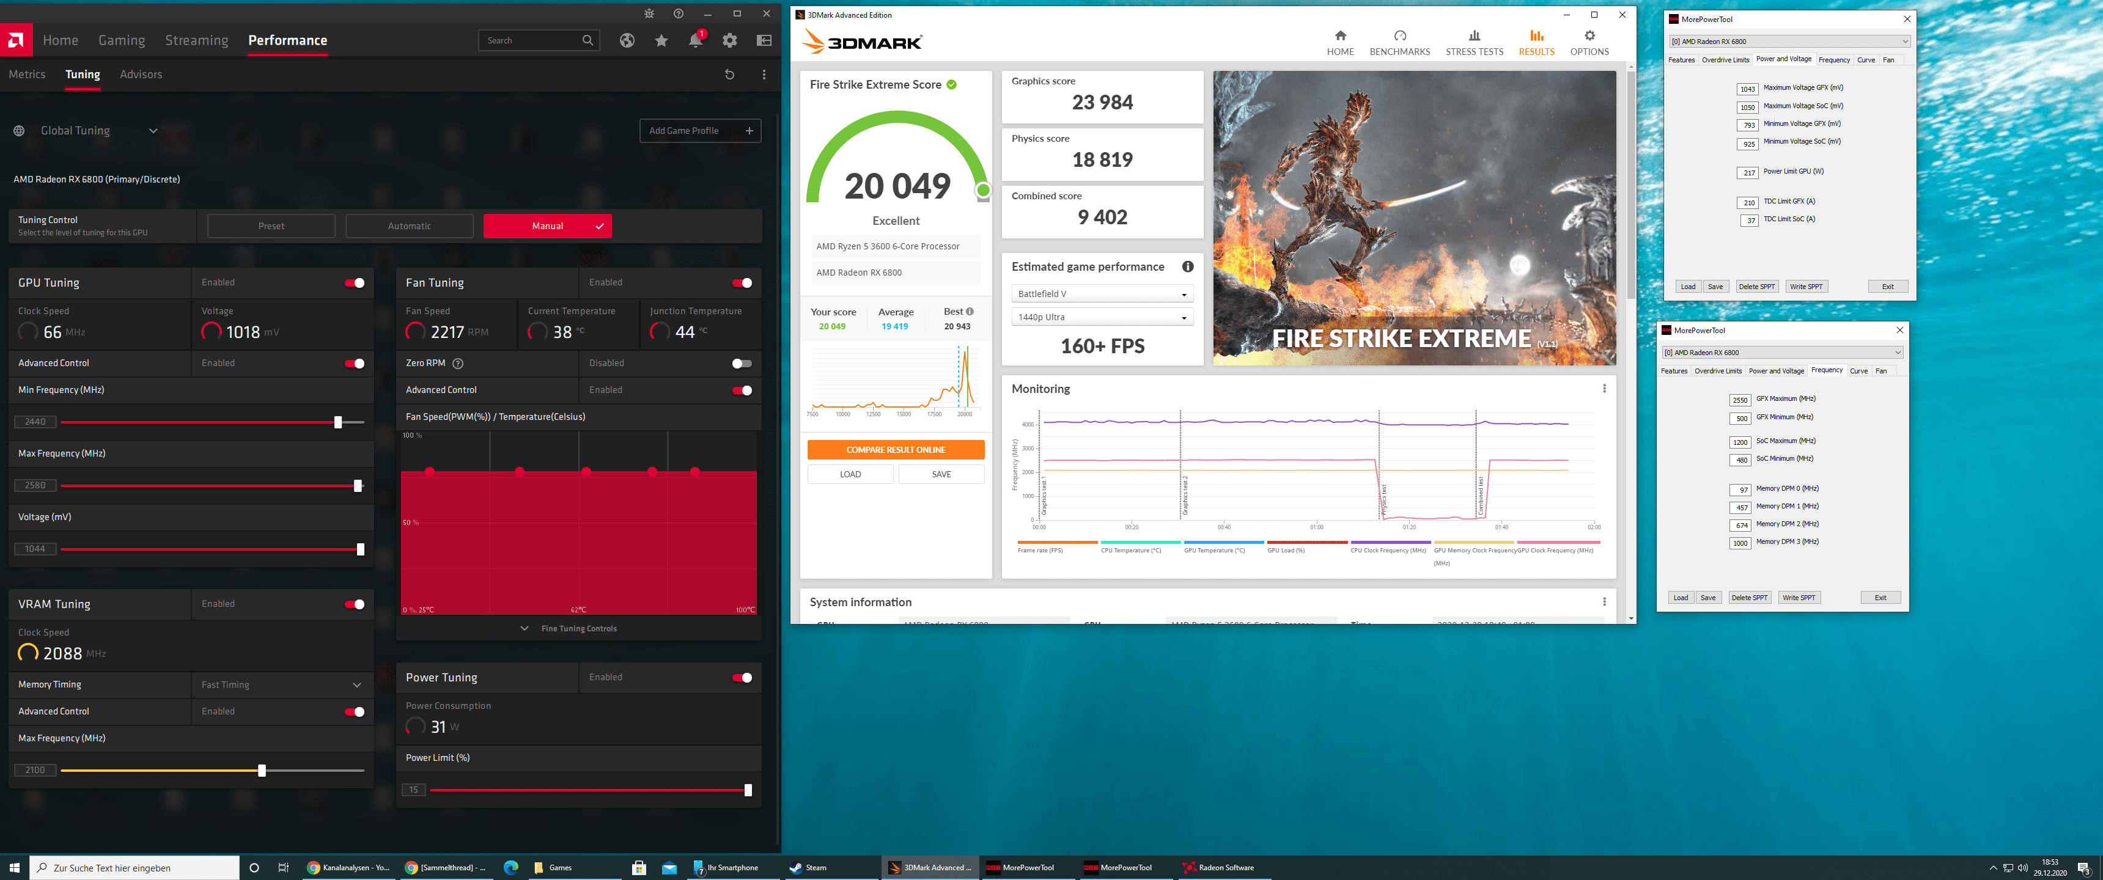Open the Curve tab in upper MorePowerTool

pyautogui.click(x=1865, y=60)
